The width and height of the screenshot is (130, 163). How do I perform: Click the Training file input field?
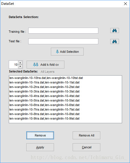(63, 30)
